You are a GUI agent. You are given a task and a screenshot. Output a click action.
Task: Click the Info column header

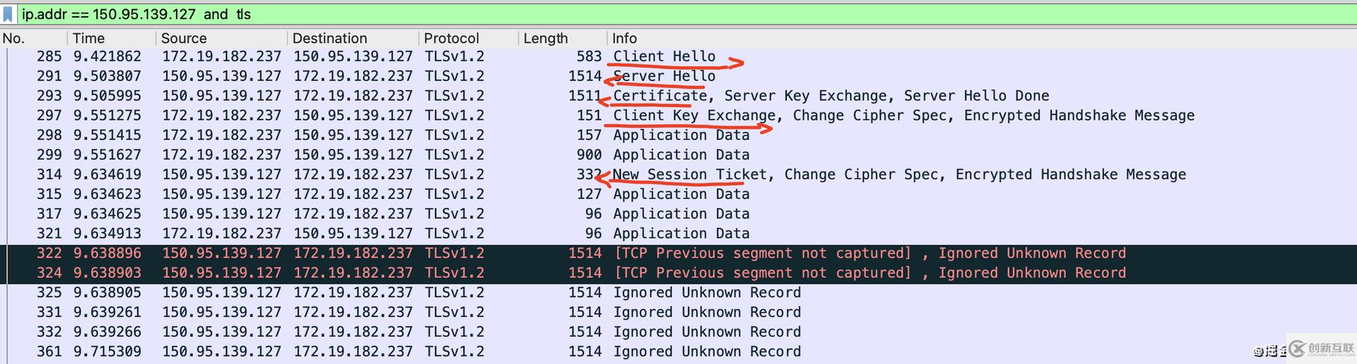625,38
